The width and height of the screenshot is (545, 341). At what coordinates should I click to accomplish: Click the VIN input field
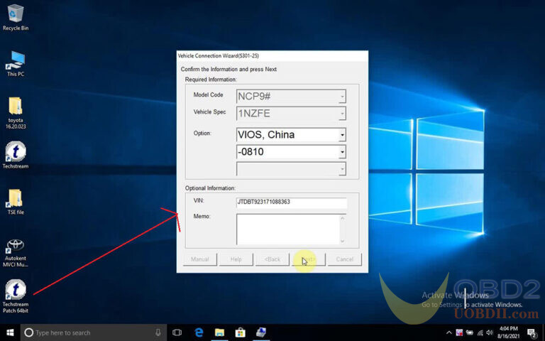pyautogui.click(x=291, y=202)
